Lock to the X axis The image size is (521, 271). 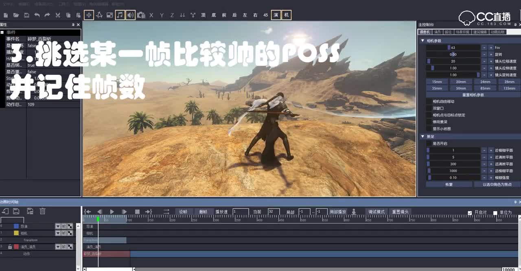click(151, 15)
